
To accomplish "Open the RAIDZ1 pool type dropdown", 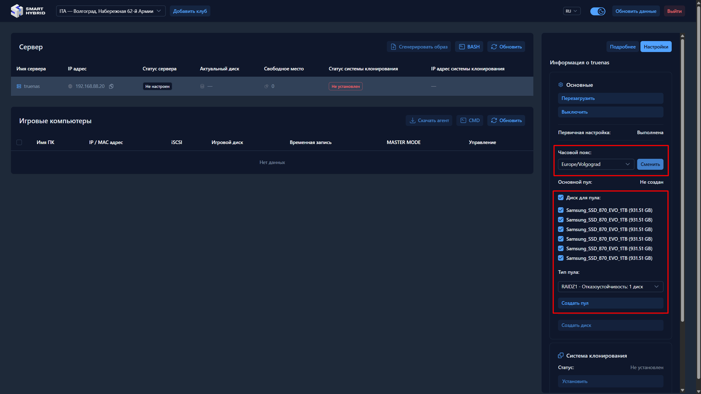I will point(610,287).
